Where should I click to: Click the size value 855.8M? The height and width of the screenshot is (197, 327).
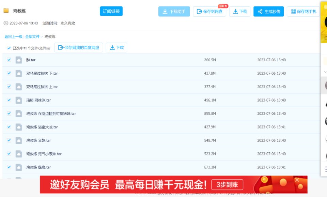coord(210,113)
